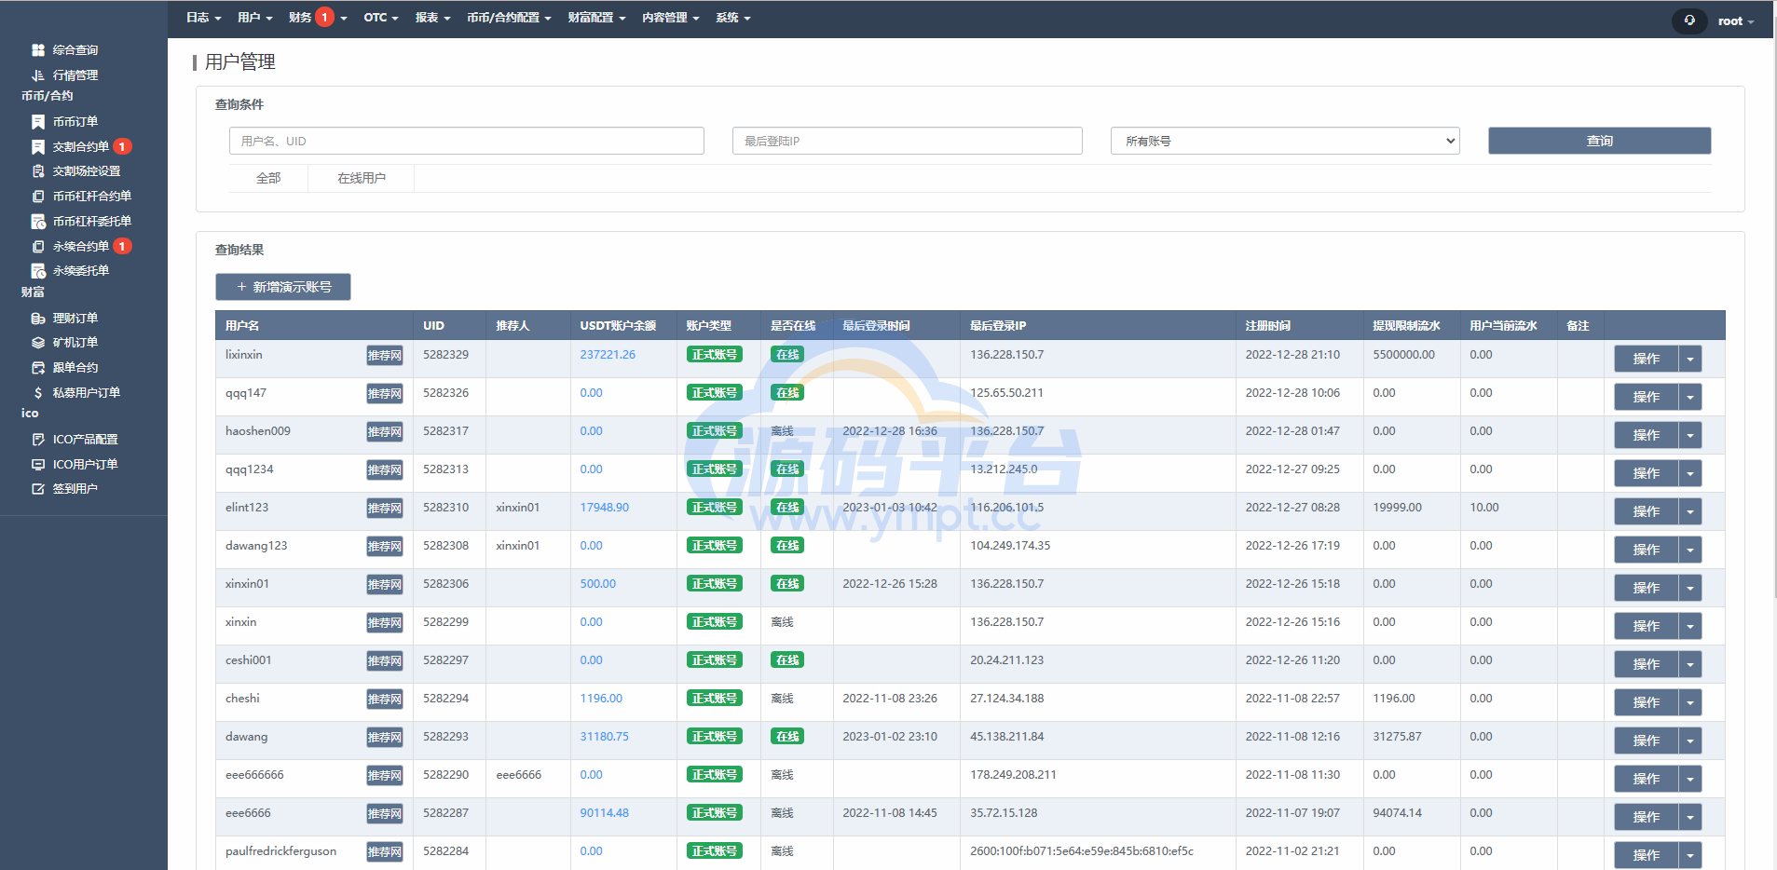Click 推荐网 badge for cheshi
1777x870 pixels.
click(x=385, y=700)
